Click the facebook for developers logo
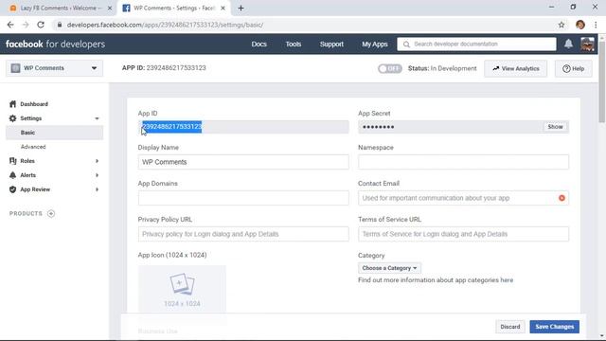The height and width of the screenshot is (341, 606). (x=55, y=45)
